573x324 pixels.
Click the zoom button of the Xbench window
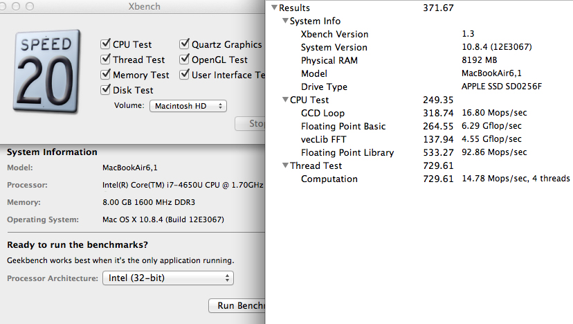pos(30,6)
